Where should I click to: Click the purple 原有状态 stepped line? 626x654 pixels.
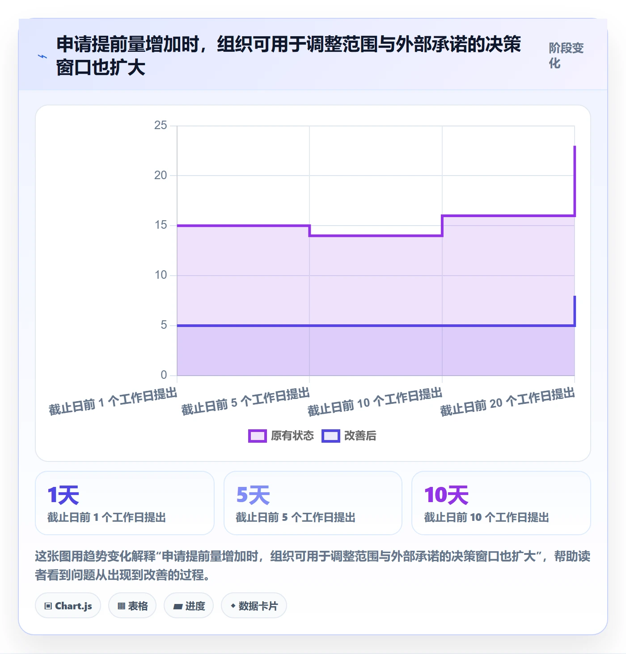tap(376, 235)
